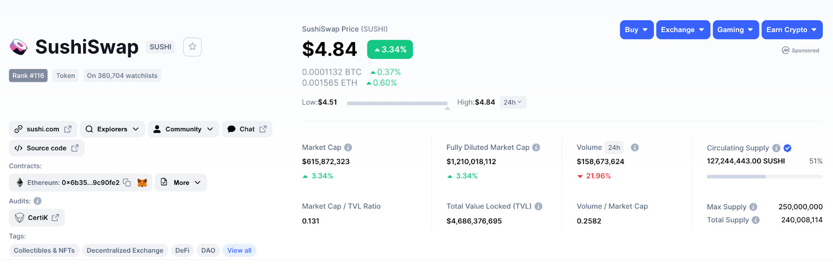The width and height of the screenshot is (833, 265).
Task: Copy the Ethereum contract address
Action: pos(127,183)
